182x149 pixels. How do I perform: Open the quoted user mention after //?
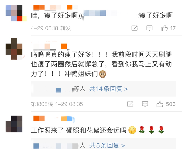100,15
